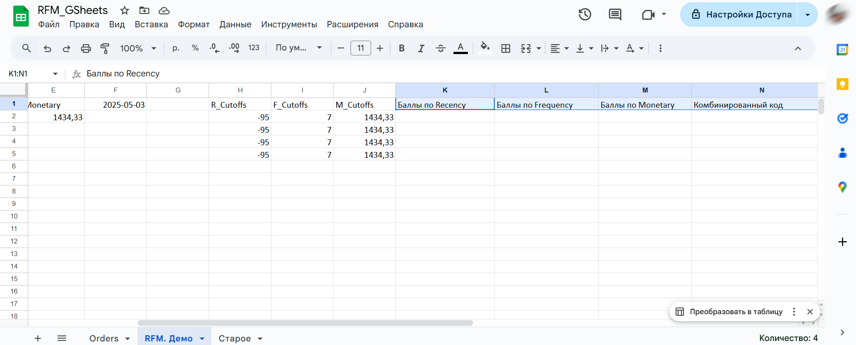Toggle bold formatting
856x345 pixels.
(402, 48)
